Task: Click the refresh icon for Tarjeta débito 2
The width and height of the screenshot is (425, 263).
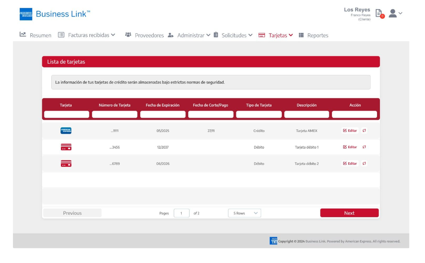Action: point(364,164)
